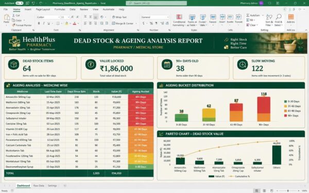Image resolution: width=309 pixels, height=193 pixels.
Task: Select Page Break Preview in status bar
Action: (271, 190)
